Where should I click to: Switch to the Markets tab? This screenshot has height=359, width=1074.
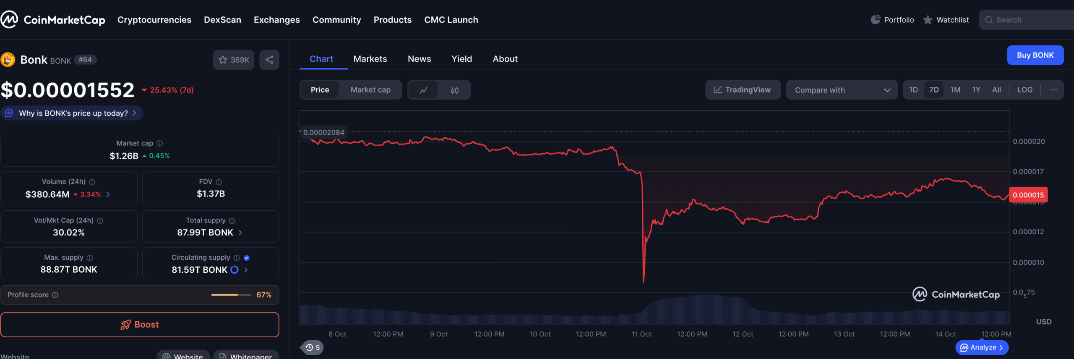pos(370,59)
